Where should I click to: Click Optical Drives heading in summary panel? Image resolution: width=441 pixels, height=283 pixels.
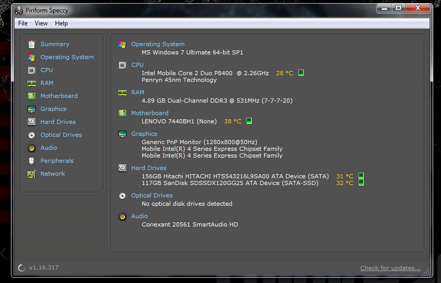(152, 195)
